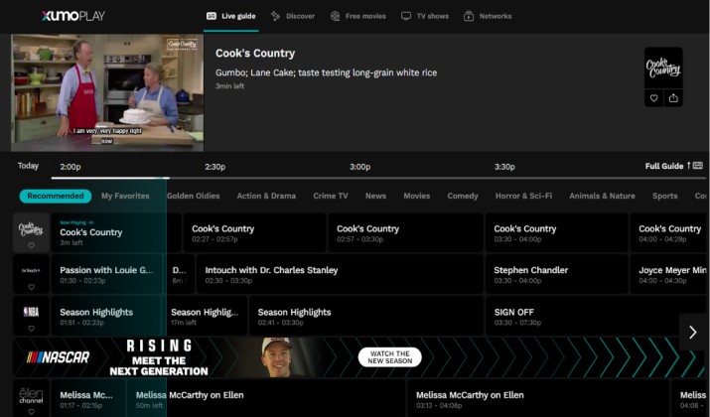Select the Movies category
710x417 pixels.
click(x=417, y=196)
